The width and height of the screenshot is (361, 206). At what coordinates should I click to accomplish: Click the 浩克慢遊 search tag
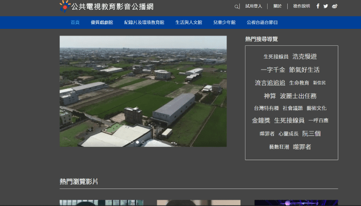click(305, 57)
